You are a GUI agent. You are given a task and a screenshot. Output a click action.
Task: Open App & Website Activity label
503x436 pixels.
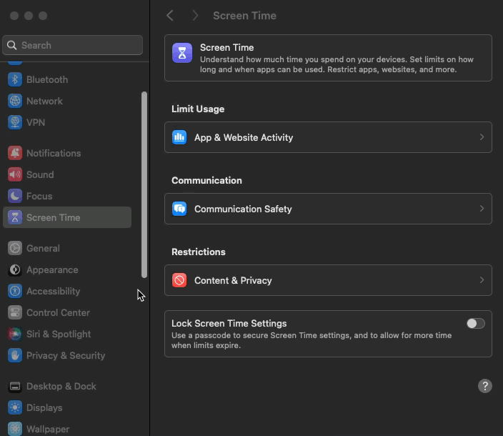244,137
